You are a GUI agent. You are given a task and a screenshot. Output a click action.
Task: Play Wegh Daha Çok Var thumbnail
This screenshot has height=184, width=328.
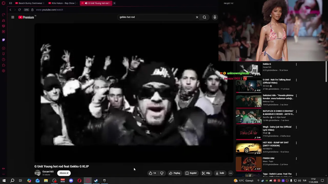pos(249,133)
